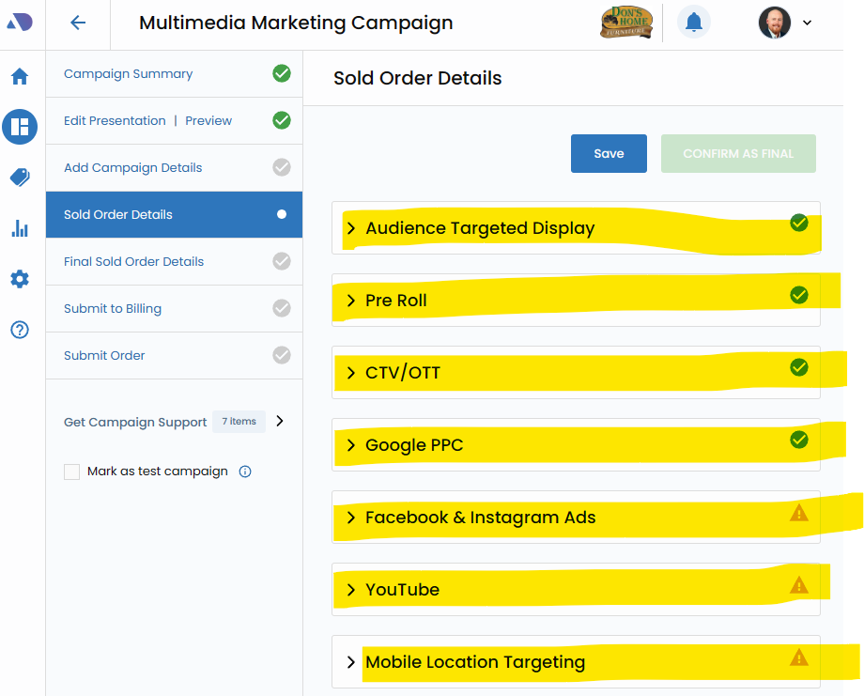Open the bar chart reports icon

(20, 228)
